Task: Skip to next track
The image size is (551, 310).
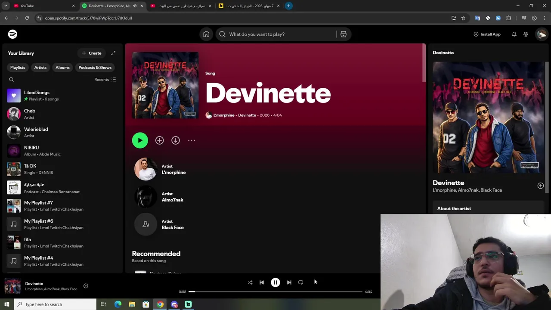Action: [289, 282]
